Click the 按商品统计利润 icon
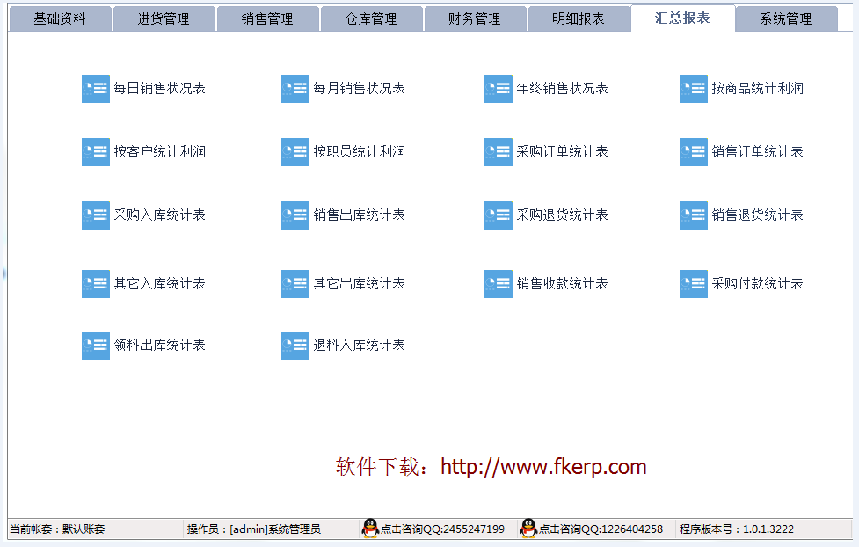This screenshot has width=859, height=547. click(694, 89)
